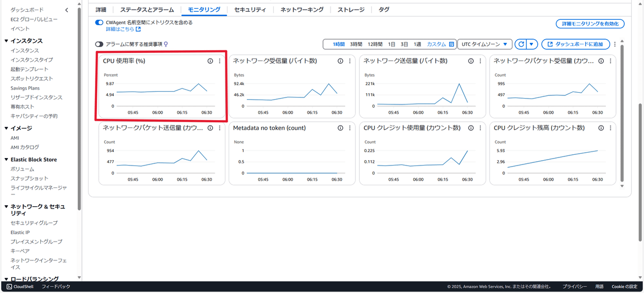Open プライバシー link in footer

(574, 287)
